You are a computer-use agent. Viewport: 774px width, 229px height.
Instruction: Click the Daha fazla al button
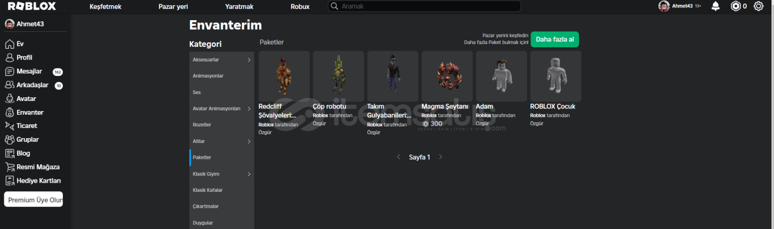[554, 39]
